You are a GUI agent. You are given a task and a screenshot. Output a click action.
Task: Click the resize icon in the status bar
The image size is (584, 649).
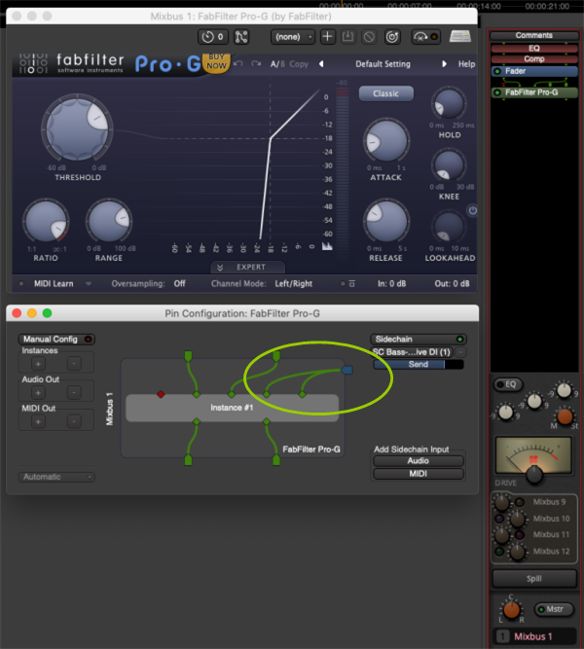[x=352, y=284]
